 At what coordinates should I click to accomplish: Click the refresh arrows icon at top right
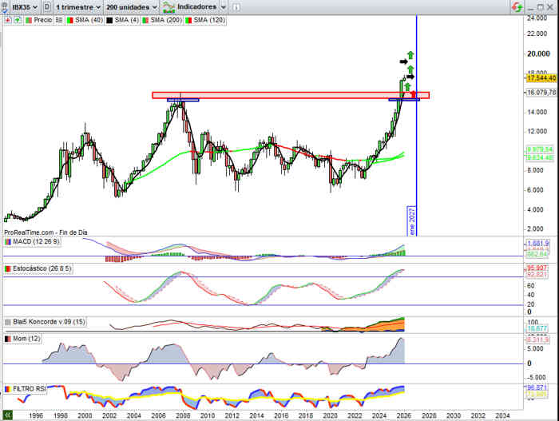click(x=551, y=6)
